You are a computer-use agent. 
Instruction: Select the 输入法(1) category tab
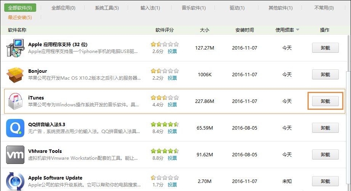[x=150, y=8]
